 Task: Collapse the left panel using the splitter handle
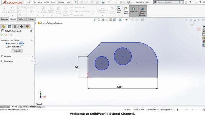35,61
